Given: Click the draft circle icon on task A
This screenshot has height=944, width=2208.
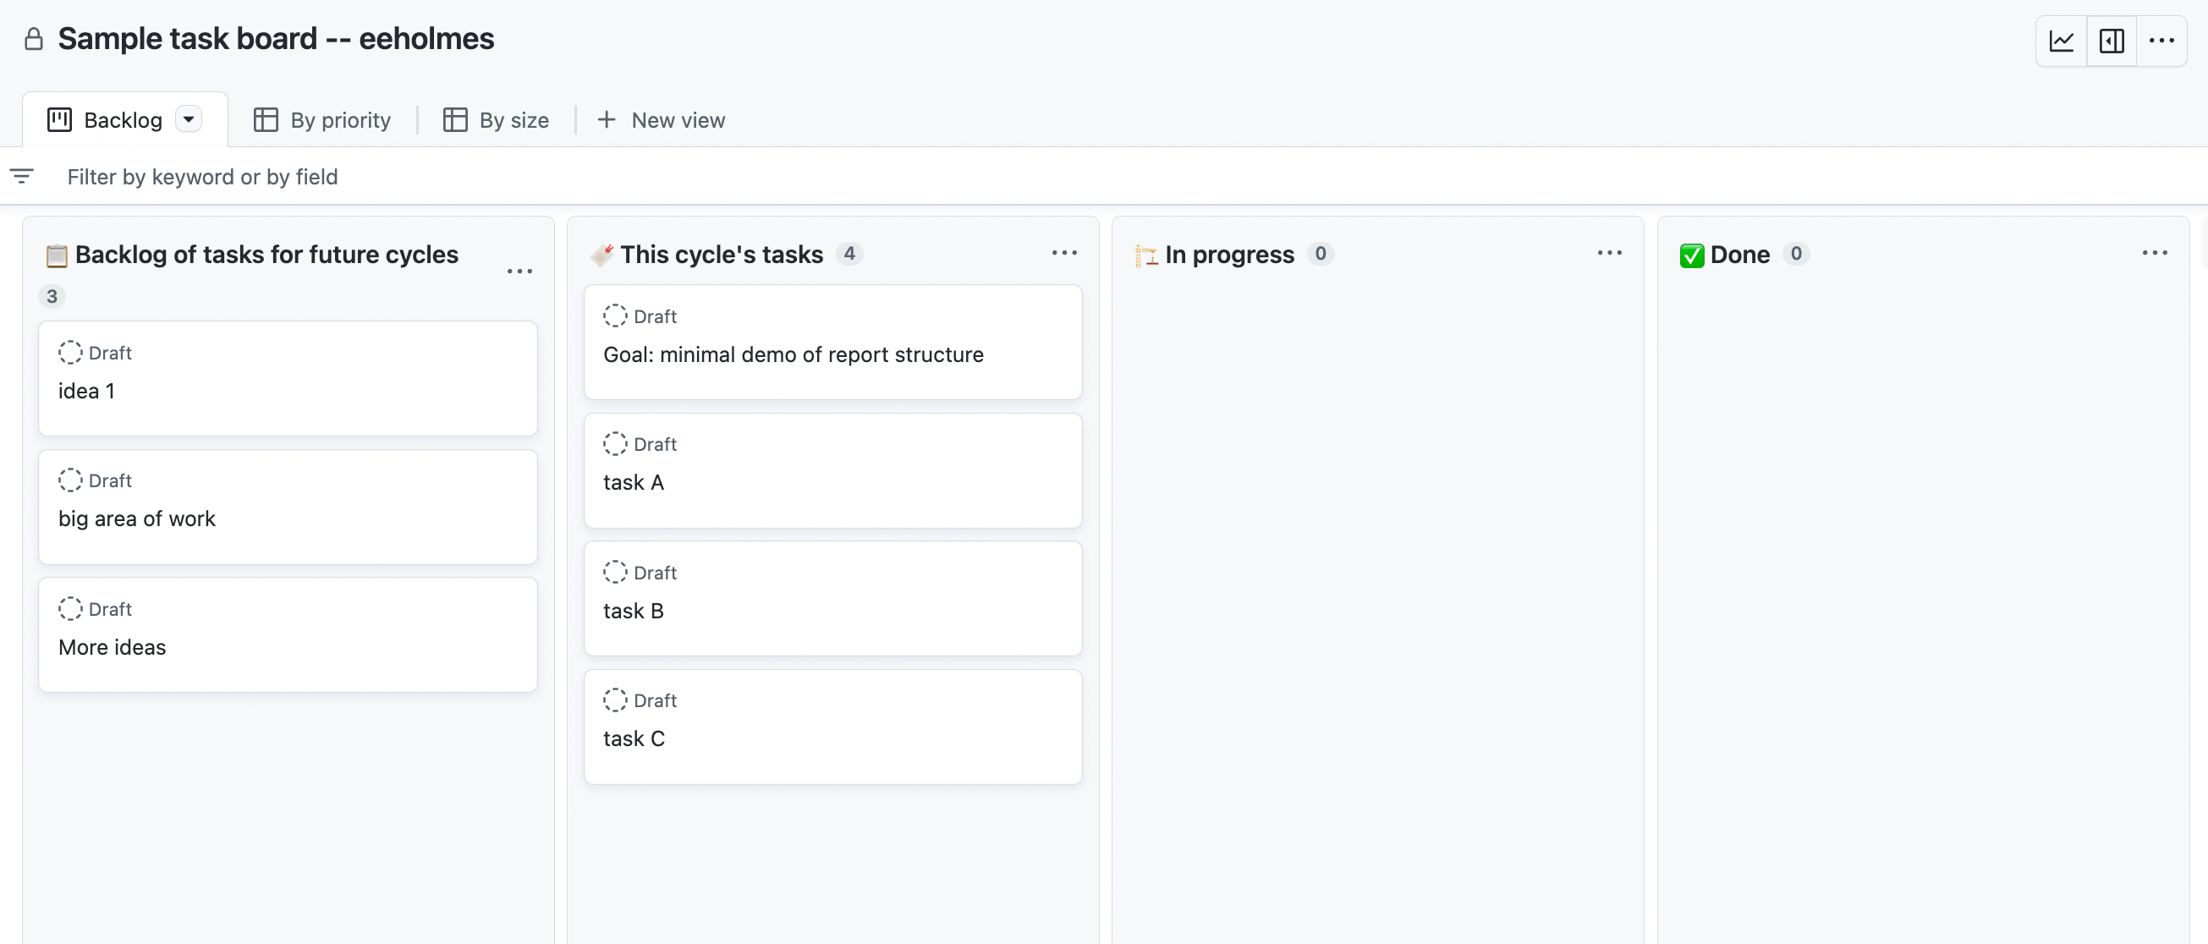Looking at the screenshot, I should click(x=614, y=443).
